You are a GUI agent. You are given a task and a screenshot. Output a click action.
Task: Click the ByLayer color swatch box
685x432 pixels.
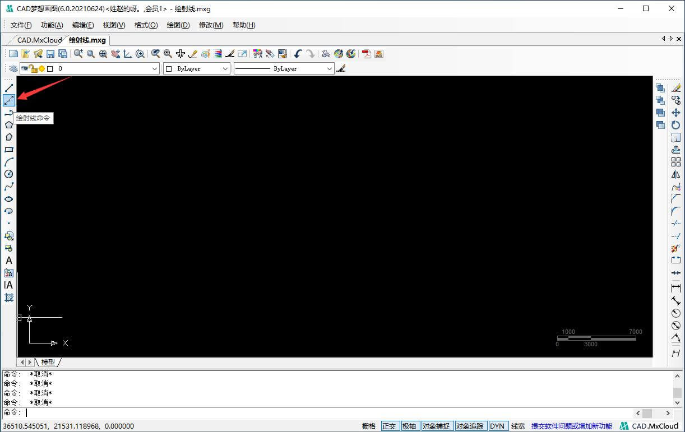point(169,69)
